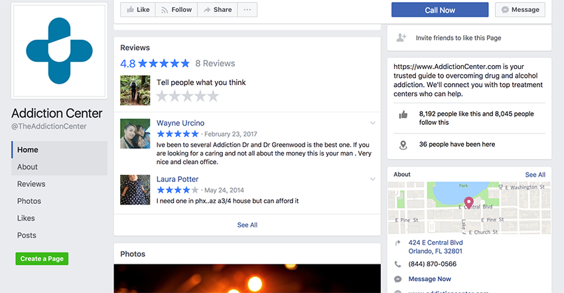Click the location pin icon beside visitors count
564x293 pixels.
click(403, 145)
